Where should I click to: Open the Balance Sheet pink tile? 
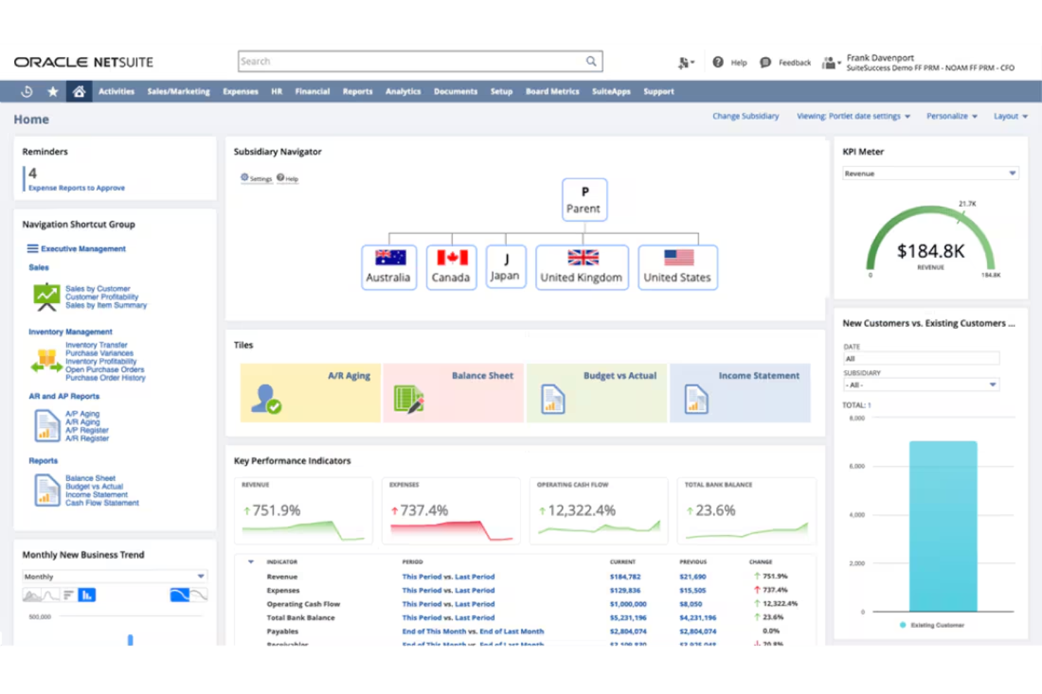point(453,392)
